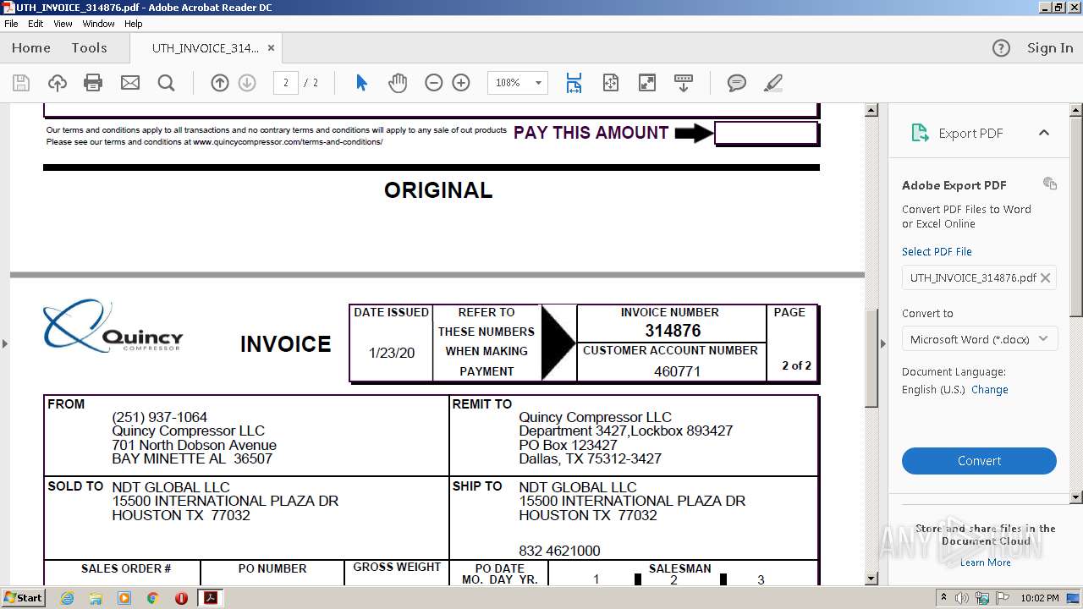
Task: Click the Sign In link
Action: pos(1050,48)
